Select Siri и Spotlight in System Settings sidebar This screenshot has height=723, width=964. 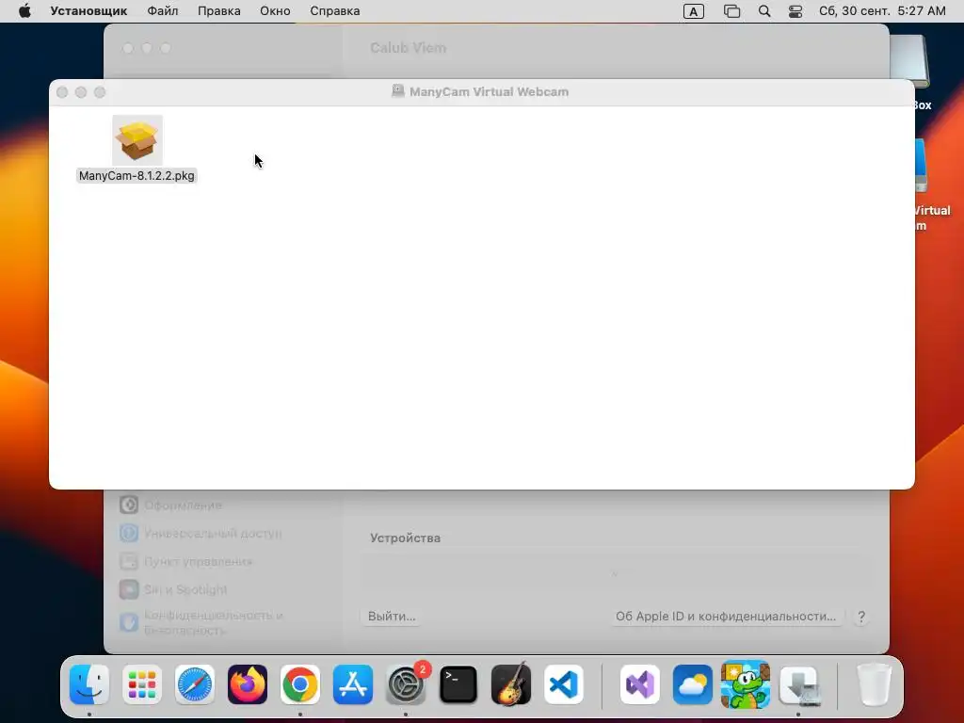[173, 589]
